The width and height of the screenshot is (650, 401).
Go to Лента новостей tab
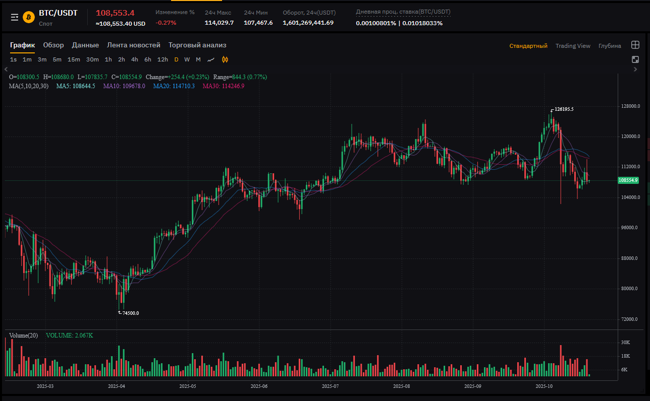(133, 45)
